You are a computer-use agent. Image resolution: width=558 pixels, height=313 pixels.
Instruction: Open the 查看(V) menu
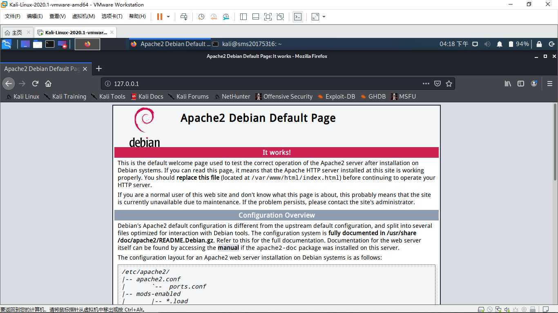pos(57,16)
